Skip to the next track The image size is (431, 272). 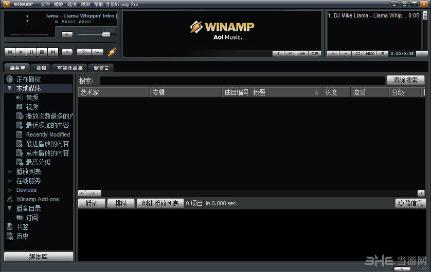coord(53,52)
